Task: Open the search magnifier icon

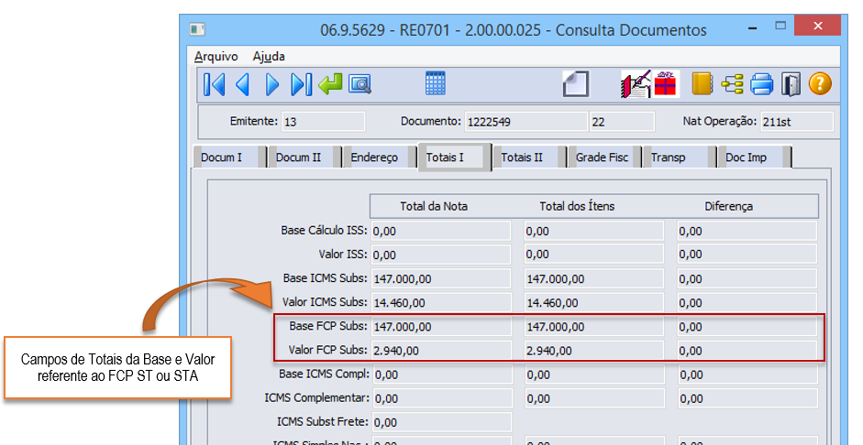Action: pyautogui.click(x=360, y=84)
